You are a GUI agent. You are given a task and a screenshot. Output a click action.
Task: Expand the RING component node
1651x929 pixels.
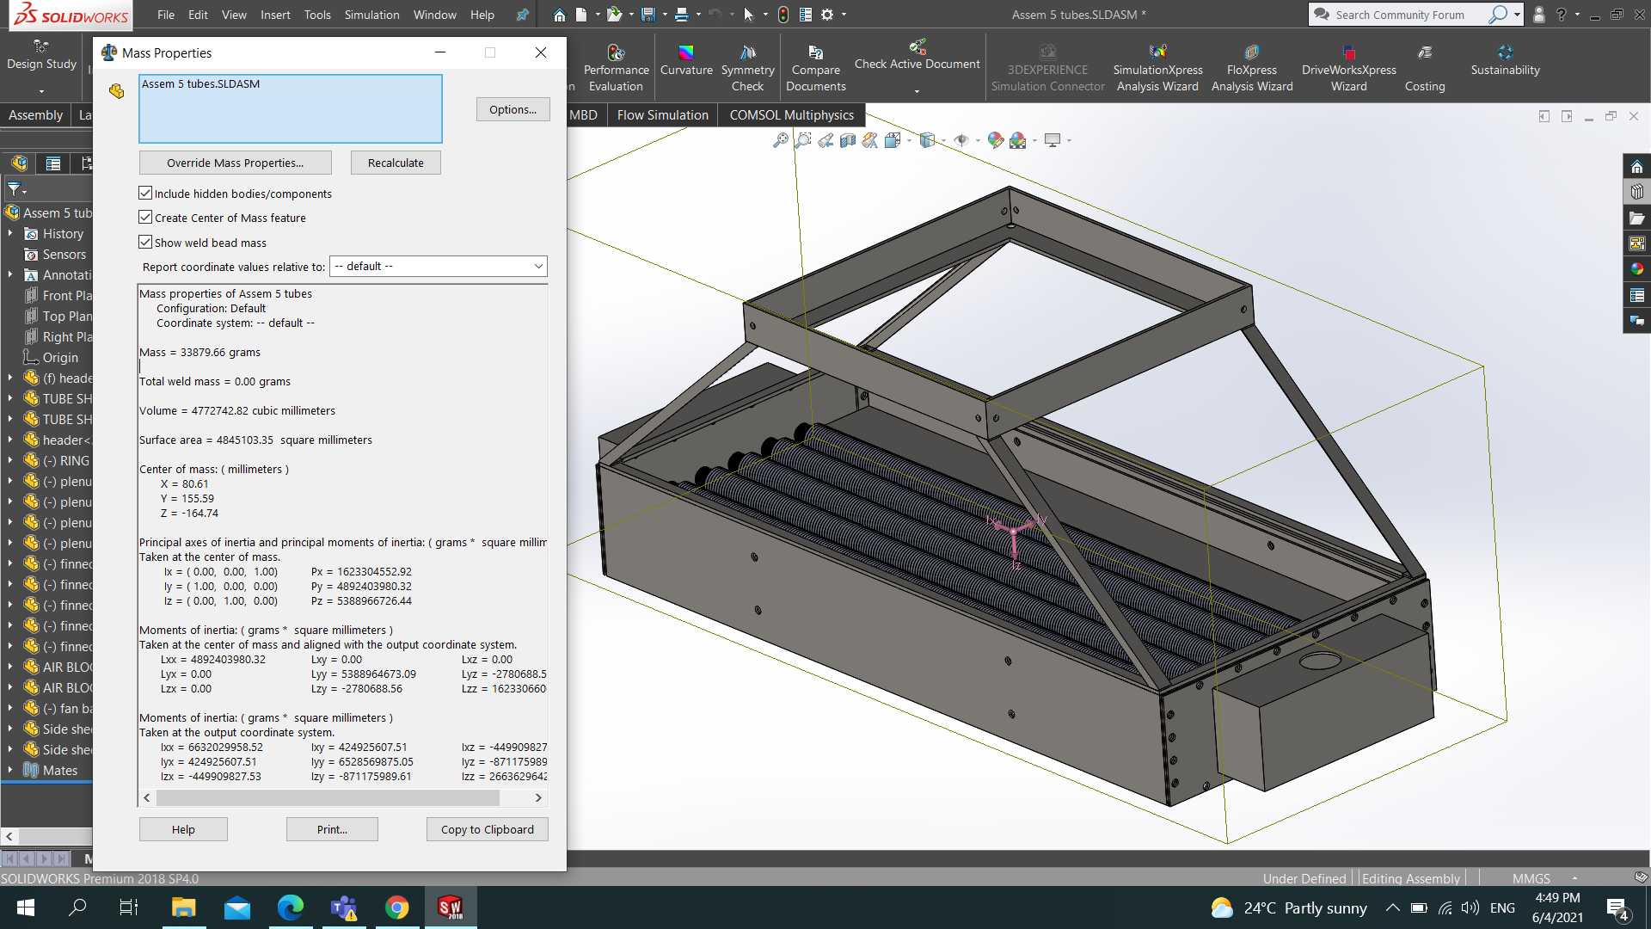click(10, 461)
